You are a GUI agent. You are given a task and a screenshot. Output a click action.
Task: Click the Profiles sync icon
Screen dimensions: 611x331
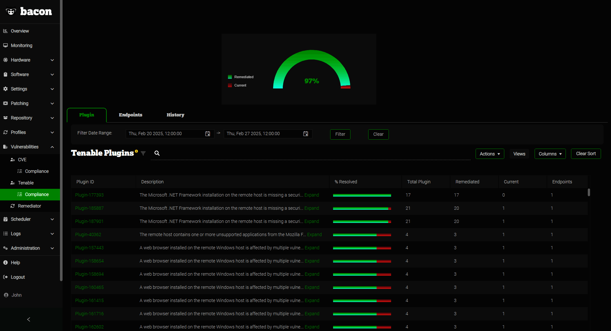click(5, 132)
